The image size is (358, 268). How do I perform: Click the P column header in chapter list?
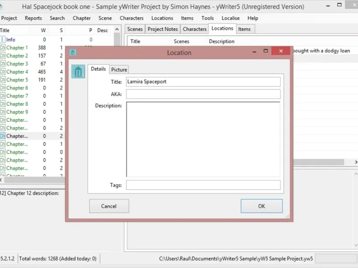click(x=91, y=30)
